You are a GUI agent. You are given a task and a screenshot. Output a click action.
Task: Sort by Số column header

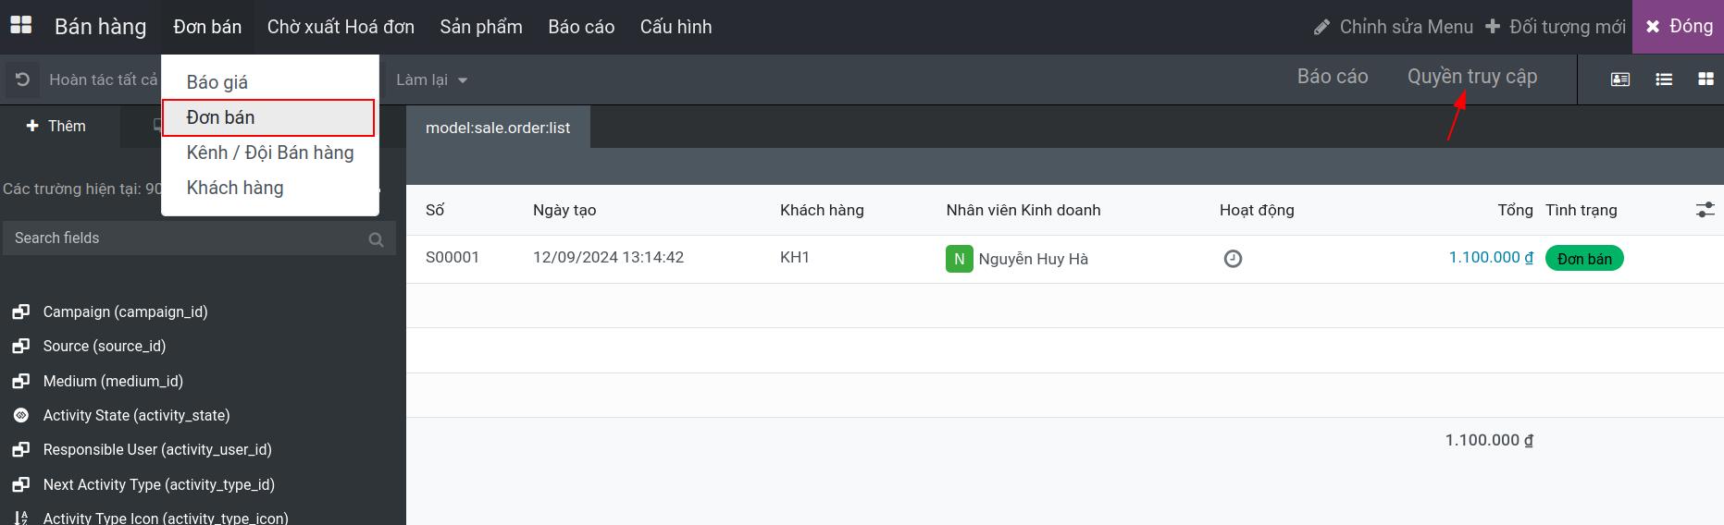[x=435, y=210]
